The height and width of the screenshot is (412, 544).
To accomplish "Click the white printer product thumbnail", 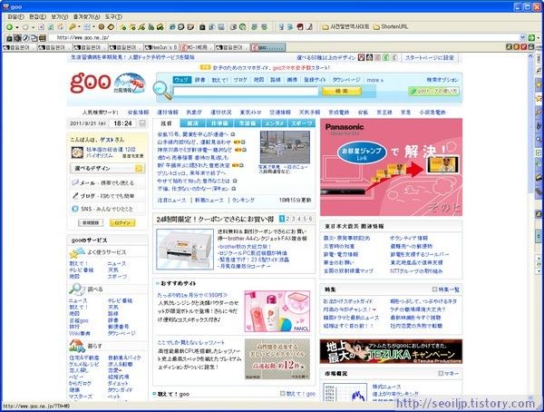I will (185, 250).
